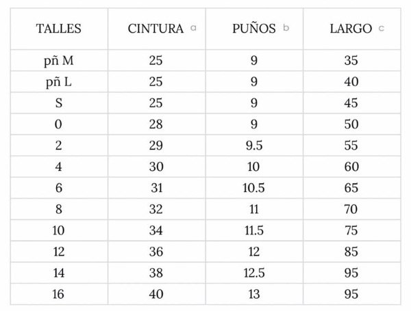Click cintura value 36 for size 12
Image resolution: width=411 pixels, height=311 pixels.
156,252
